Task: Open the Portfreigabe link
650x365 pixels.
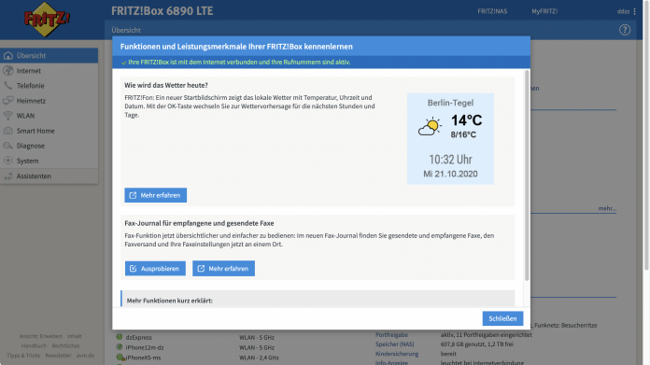Action: 391,334
